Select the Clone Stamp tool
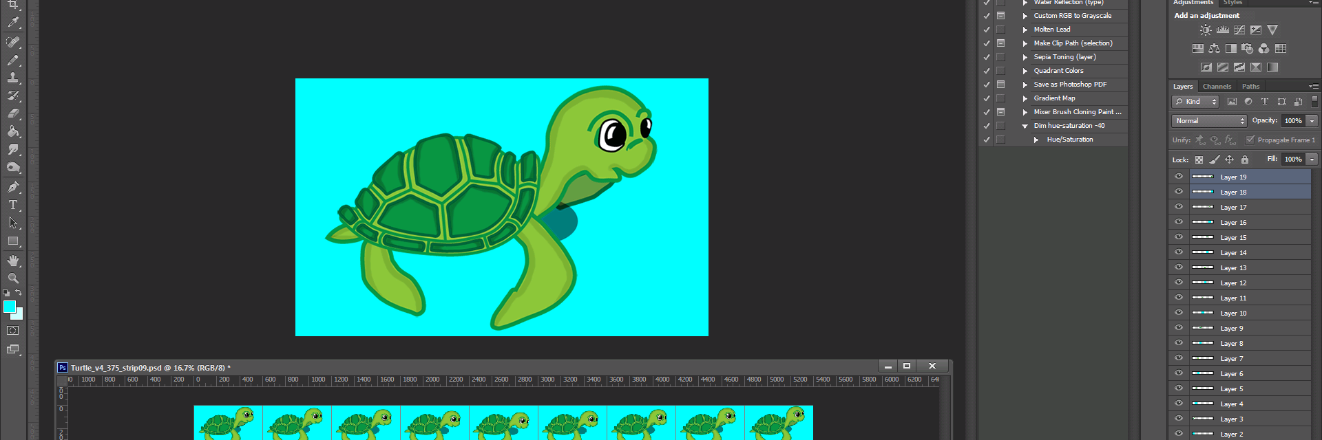This screenshot has height=440, width=1322. coord(13,78)
